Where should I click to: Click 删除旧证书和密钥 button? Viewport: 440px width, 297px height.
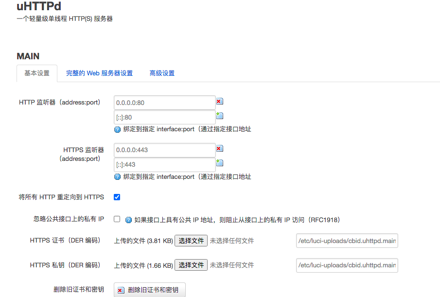(150, 290)
